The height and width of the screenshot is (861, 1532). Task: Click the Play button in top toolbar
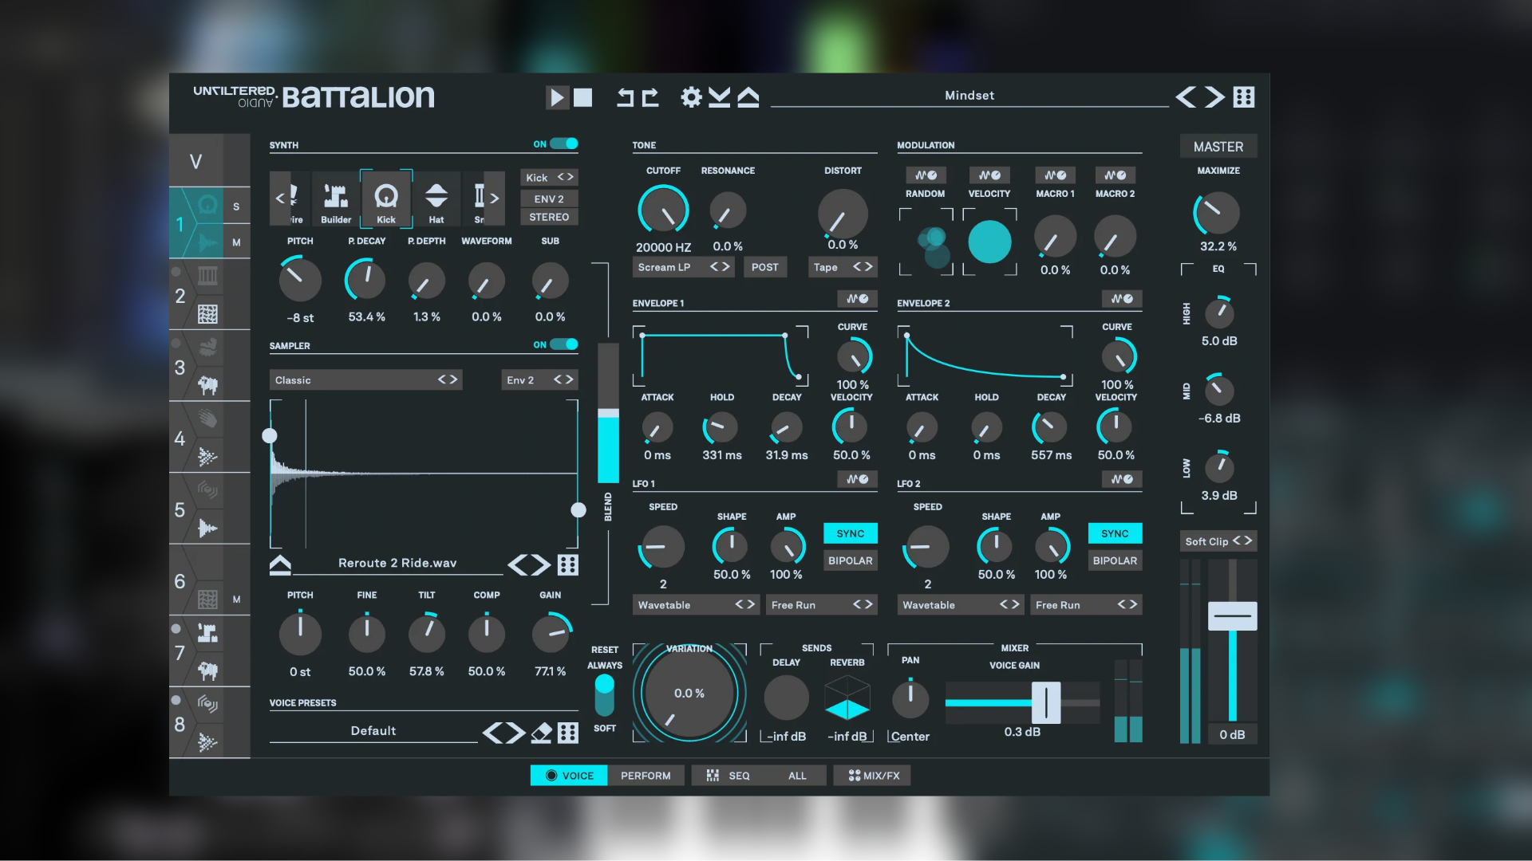coord(556,97)
